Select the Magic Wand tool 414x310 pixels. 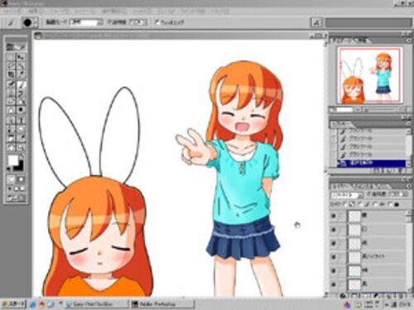coord(22,65)
